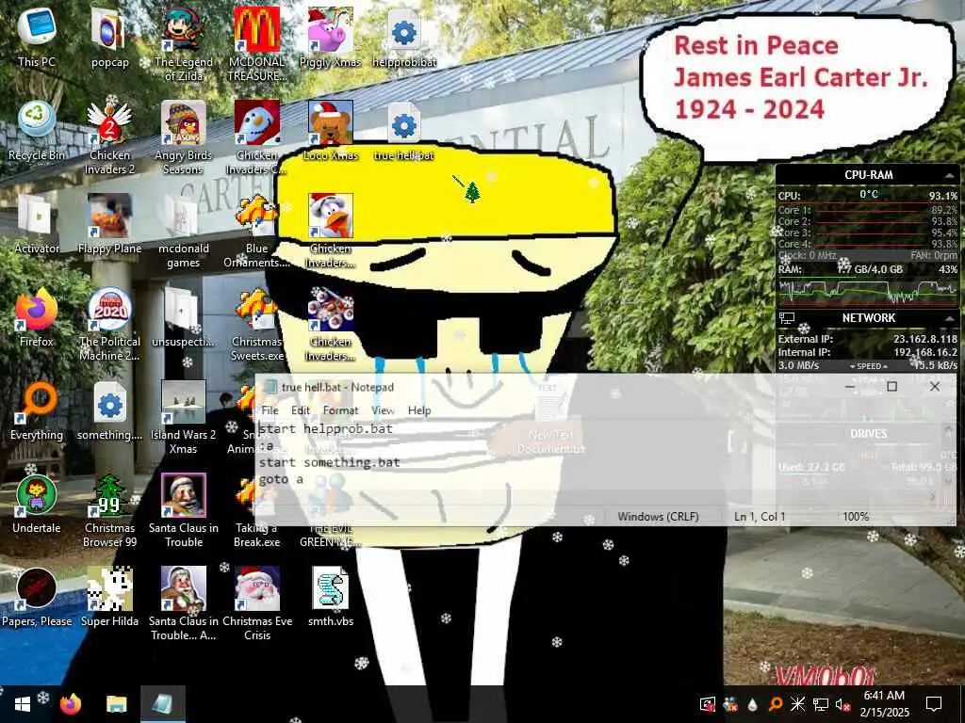The height and width of the screenshot is (723, 965).
Task: Click the 100% zoom status entry
Action: click(856, 517)
